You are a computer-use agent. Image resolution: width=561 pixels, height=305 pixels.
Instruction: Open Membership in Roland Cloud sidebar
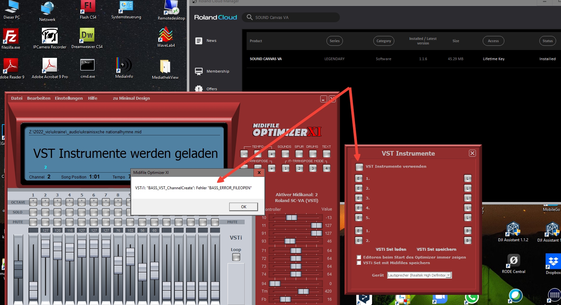(212, 71)
